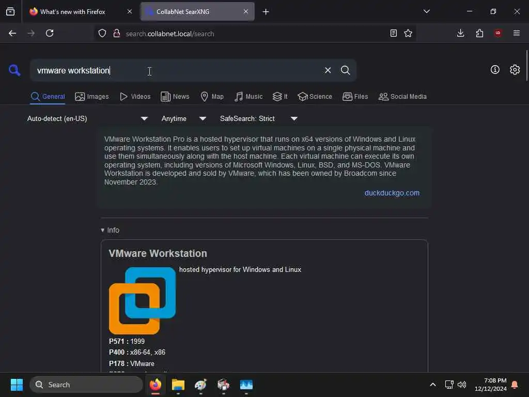The image size is (529, 397).
Task: Reload the current page
Action: pyautogui.click(x=50, y=33)
